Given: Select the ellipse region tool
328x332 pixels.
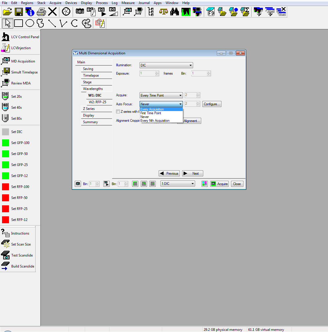Looking at the screenshot, I should [30, 23].
